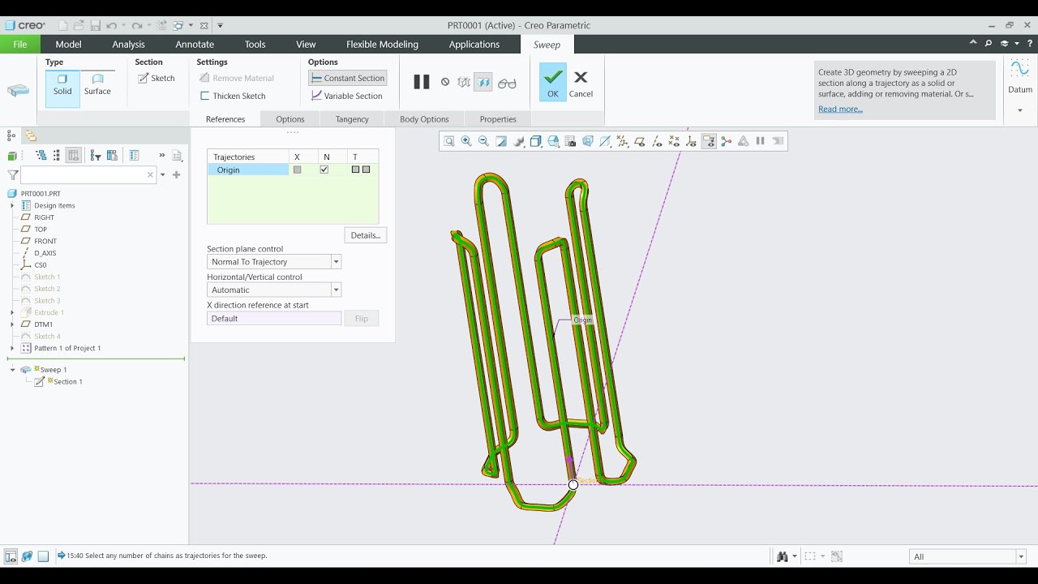Expand the Extrude 1 tree node
1038x584 pixels.
(x=12, y=312)
